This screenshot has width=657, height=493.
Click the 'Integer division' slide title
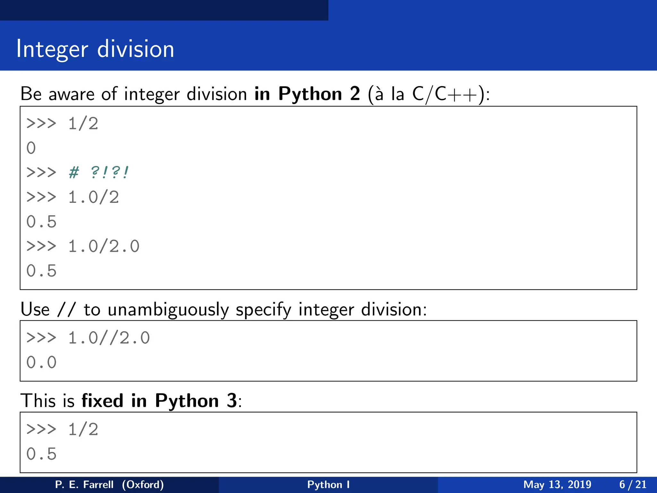pos(95,49)
